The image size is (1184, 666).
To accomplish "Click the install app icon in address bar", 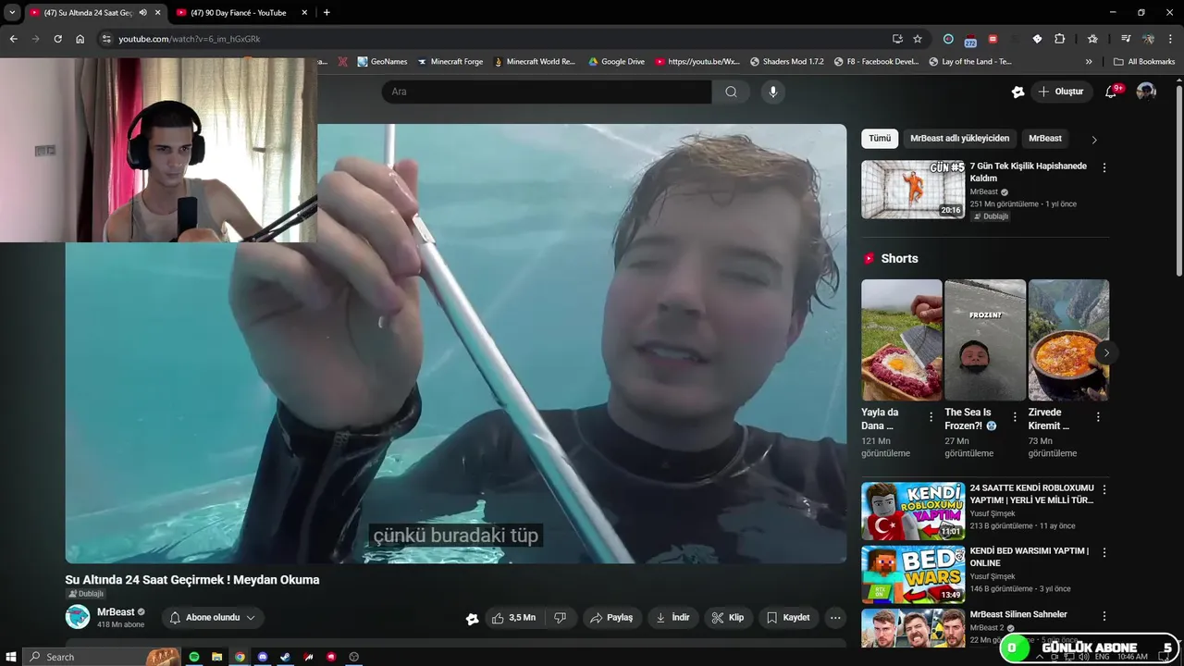I will [x=897, y=39].
